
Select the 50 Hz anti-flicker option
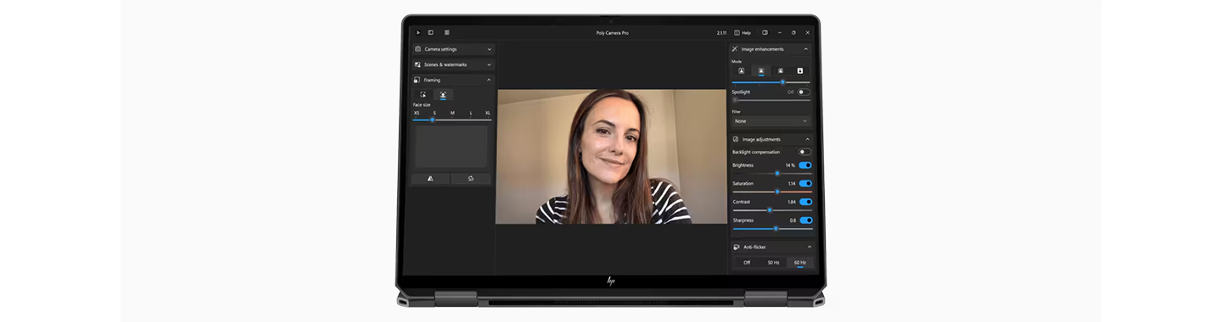pyautogui.click(x=773, y=263)
